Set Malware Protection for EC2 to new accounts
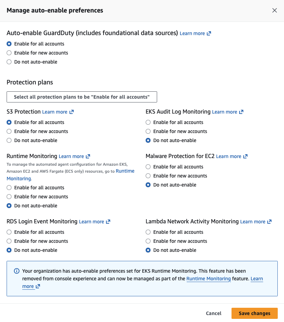Screen dimensions: 284x322 click(148, 176)
